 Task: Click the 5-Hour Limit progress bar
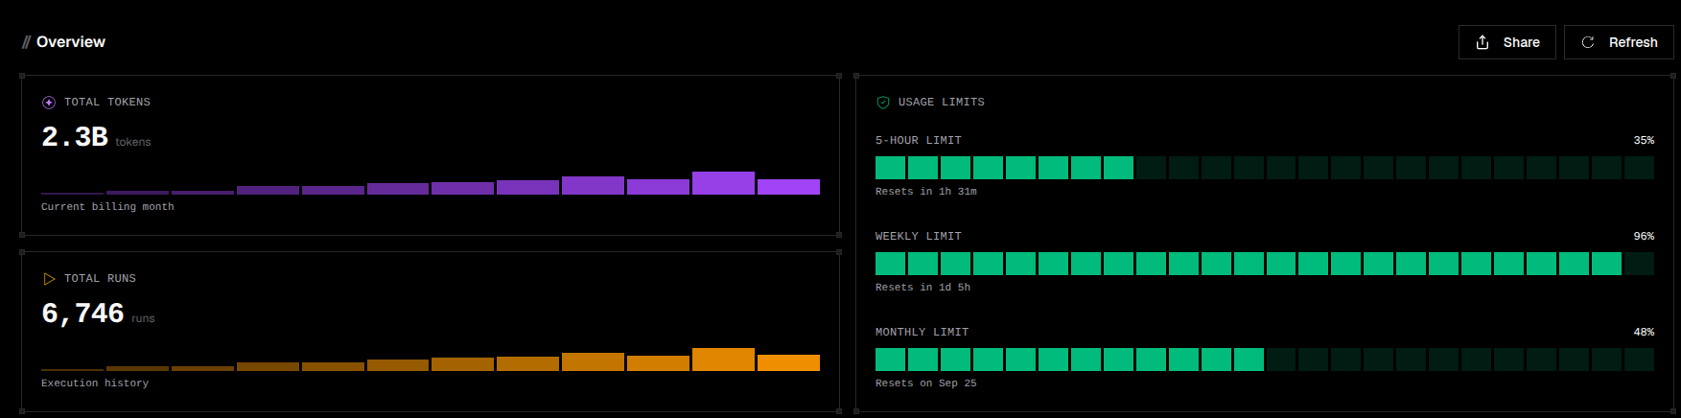point(1265,168)
